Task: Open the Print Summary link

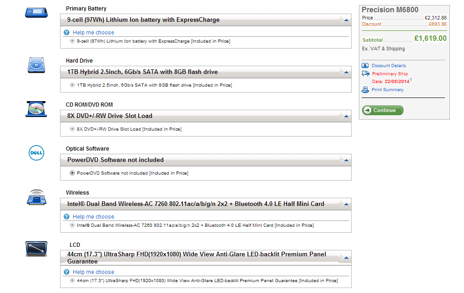Action: (x=388, y=90)
